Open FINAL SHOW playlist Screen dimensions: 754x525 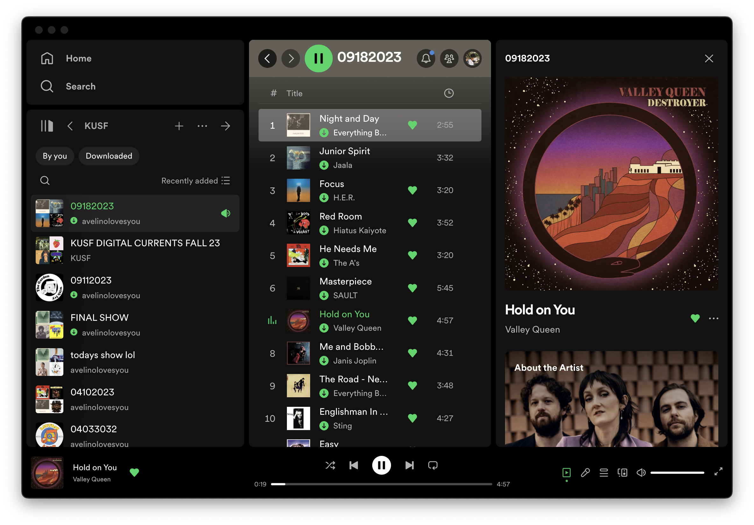pos(135,325)
